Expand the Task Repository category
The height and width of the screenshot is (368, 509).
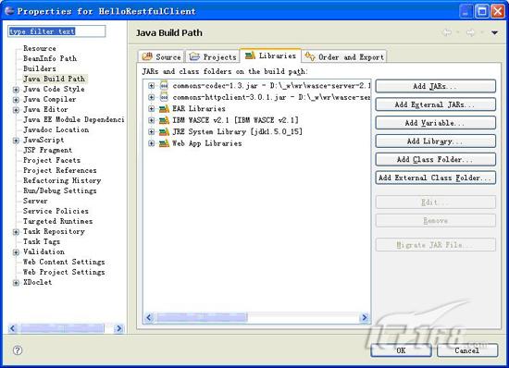[x=16, y=232]
